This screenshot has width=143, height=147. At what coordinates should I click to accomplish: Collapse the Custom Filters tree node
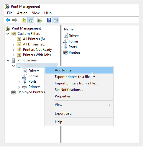(8, 34)
